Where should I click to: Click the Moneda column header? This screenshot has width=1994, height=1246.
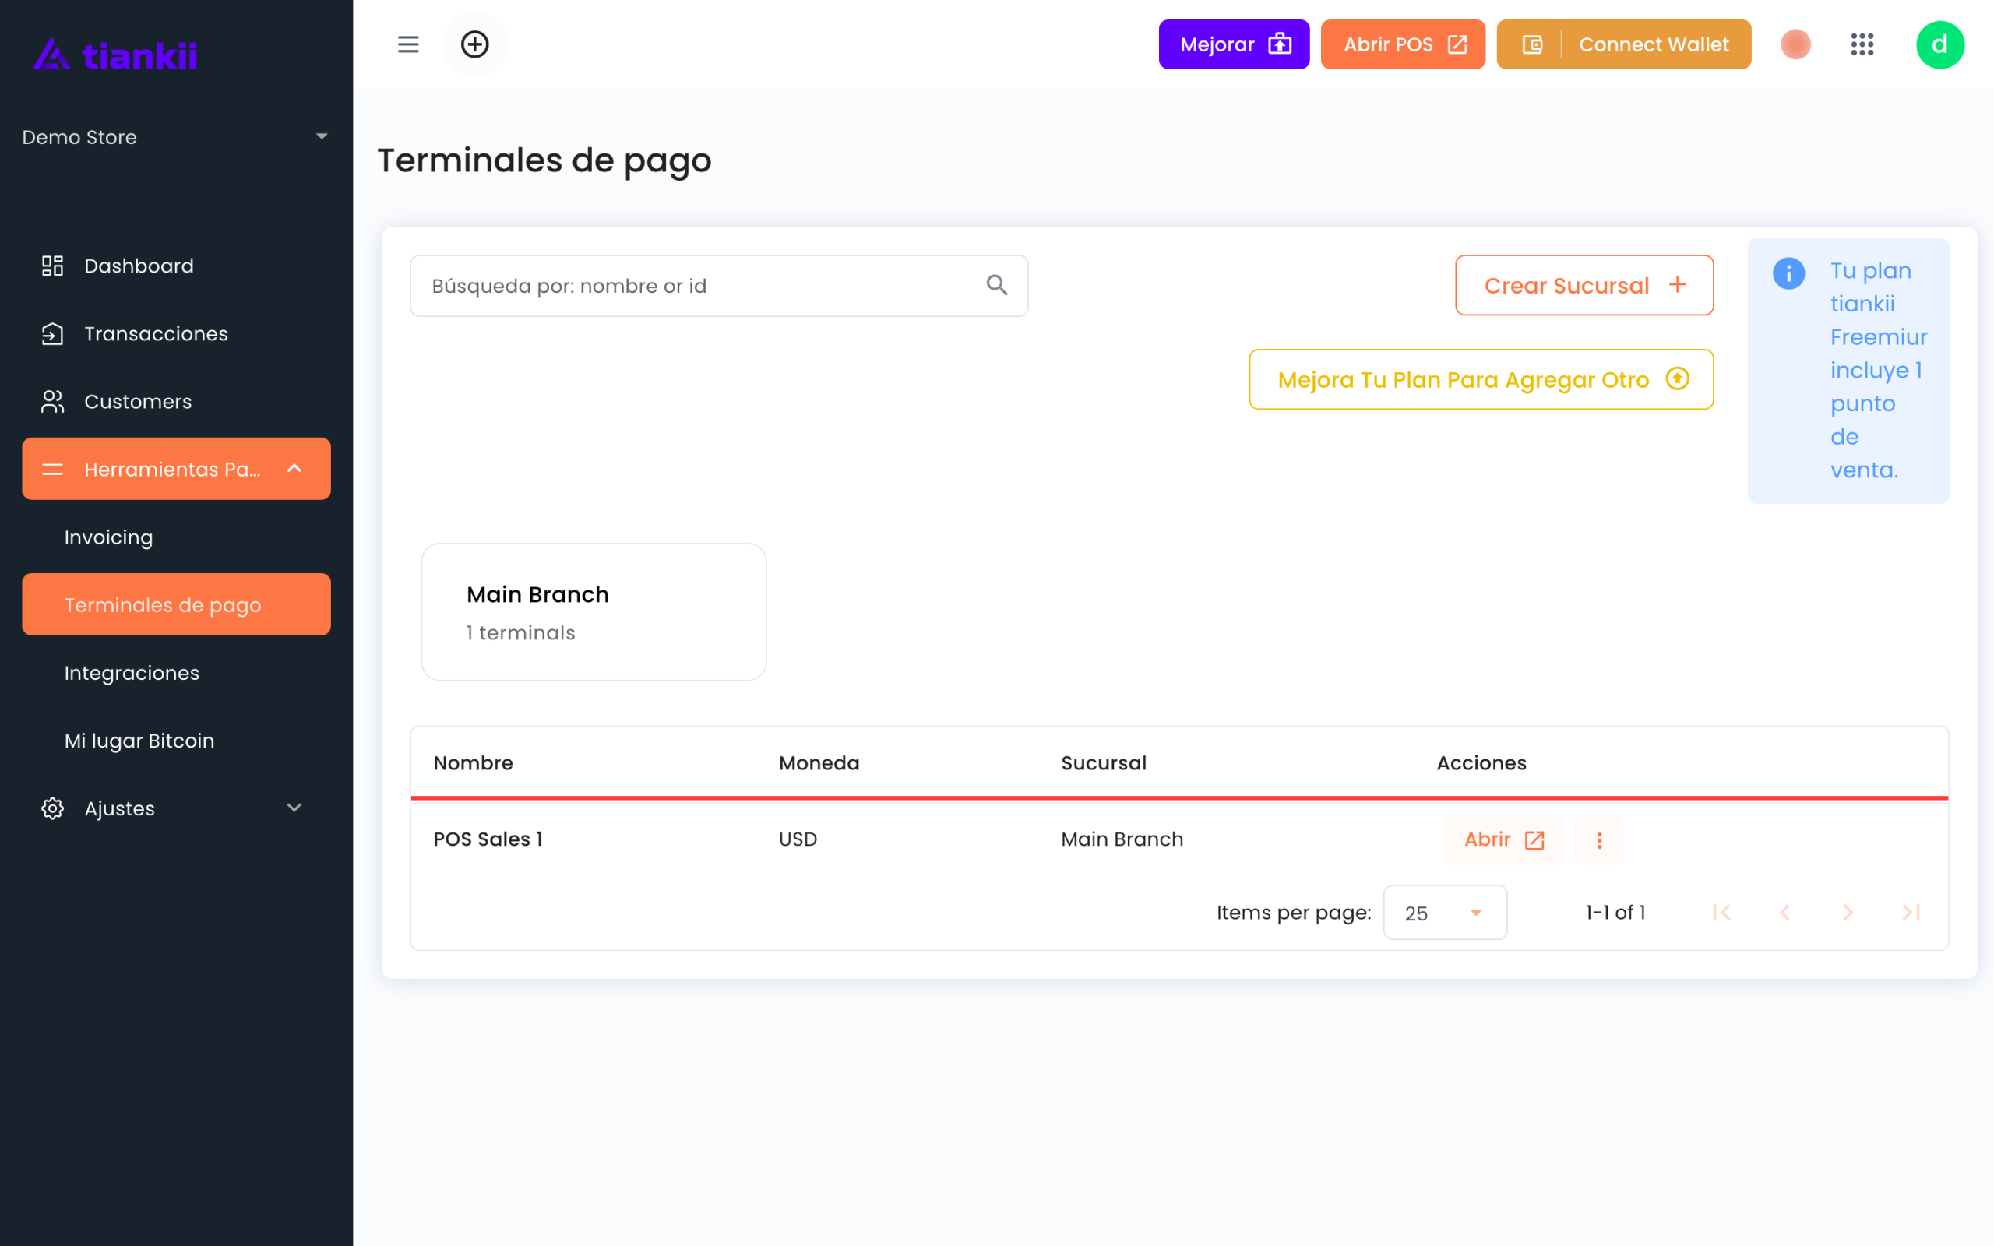click(819, 763)
